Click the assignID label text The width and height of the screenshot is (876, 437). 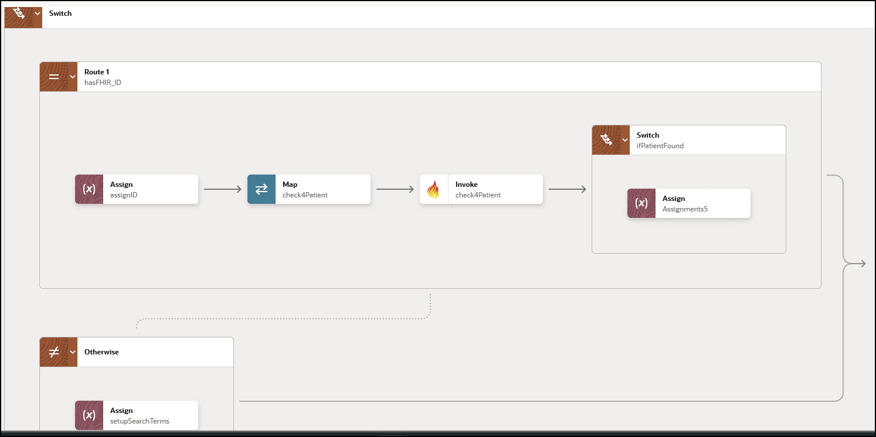(x=124, y=195)
